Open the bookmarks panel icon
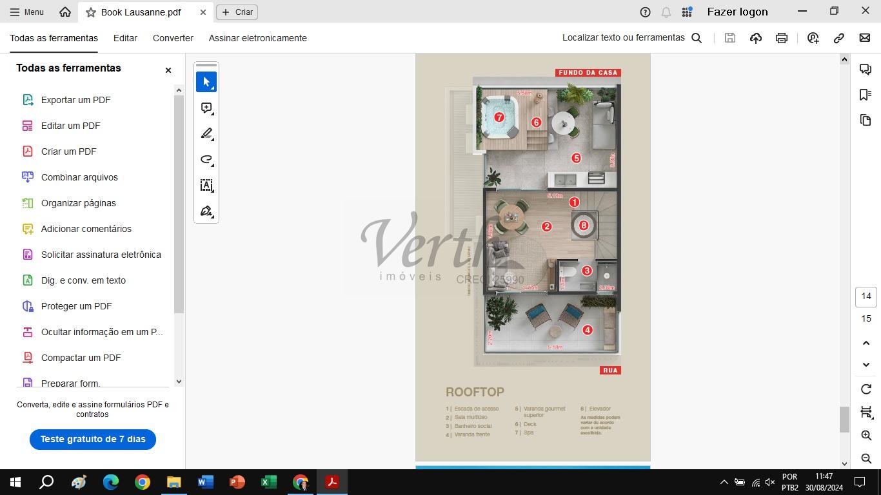Viewport: 881px width, 495px height. click(x=866, y=95)
